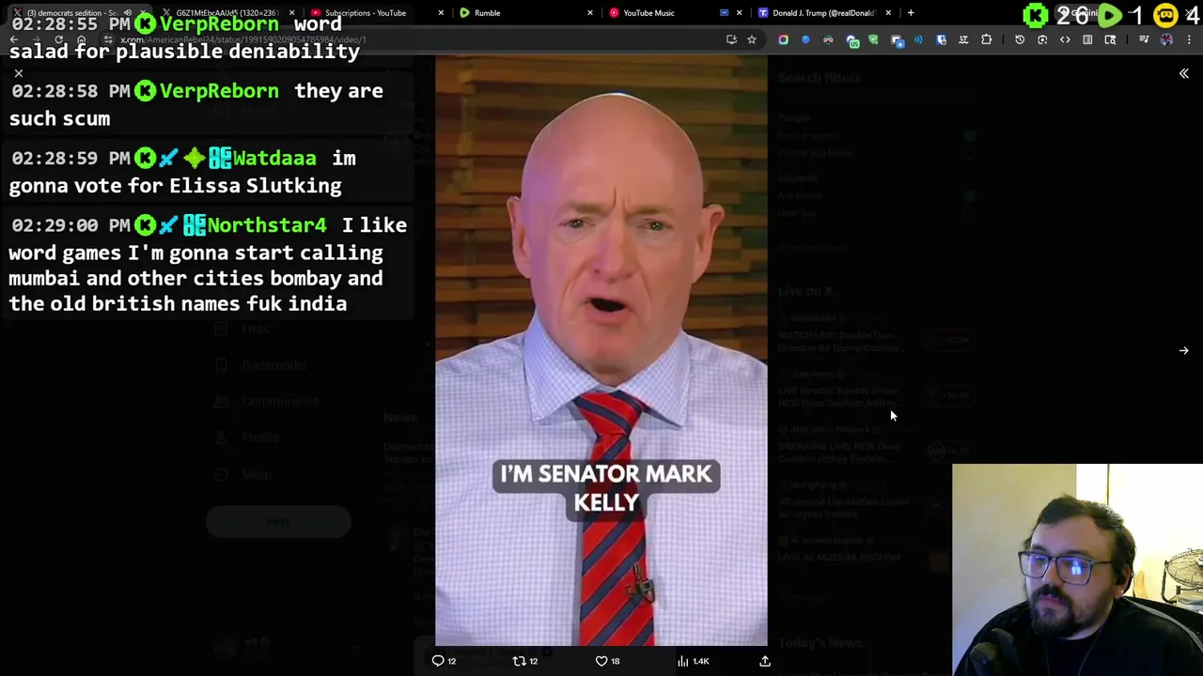
Task: Click the Watdaaa chat username
Action: [x=274, y=158]
